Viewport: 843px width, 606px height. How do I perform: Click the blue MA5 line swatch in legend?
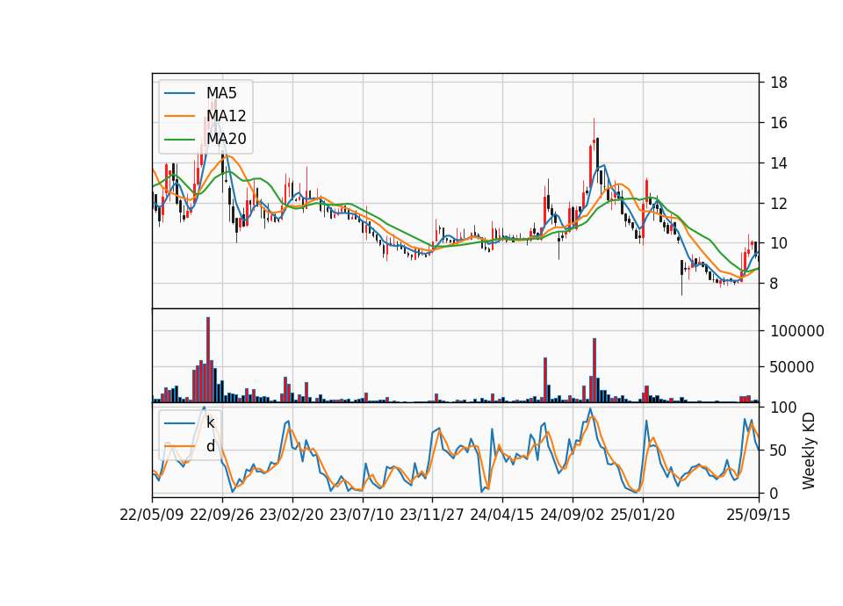(x=179, y=93)
